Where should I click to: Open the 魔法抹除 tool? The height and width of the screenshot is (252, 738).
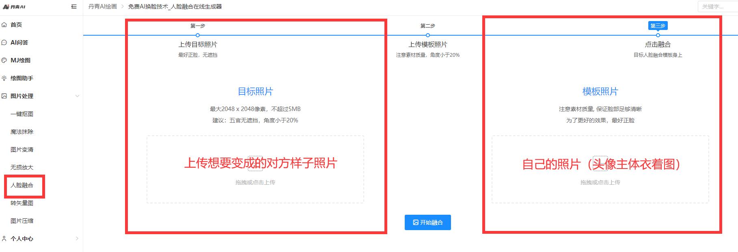[22, 132]
